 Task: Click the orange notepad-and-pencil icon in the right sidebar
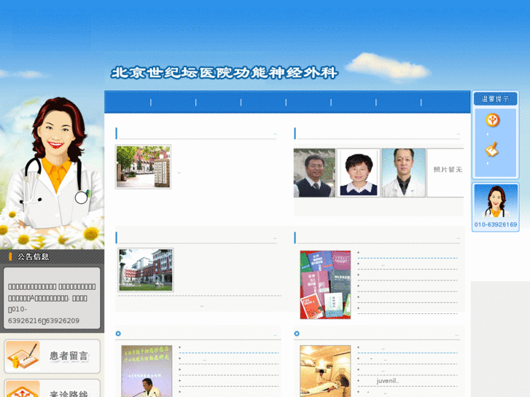pos(491,149)
